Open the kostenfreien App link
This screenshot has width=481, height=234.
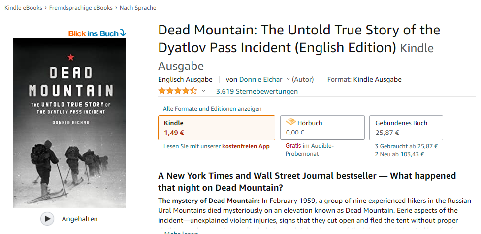246,146
